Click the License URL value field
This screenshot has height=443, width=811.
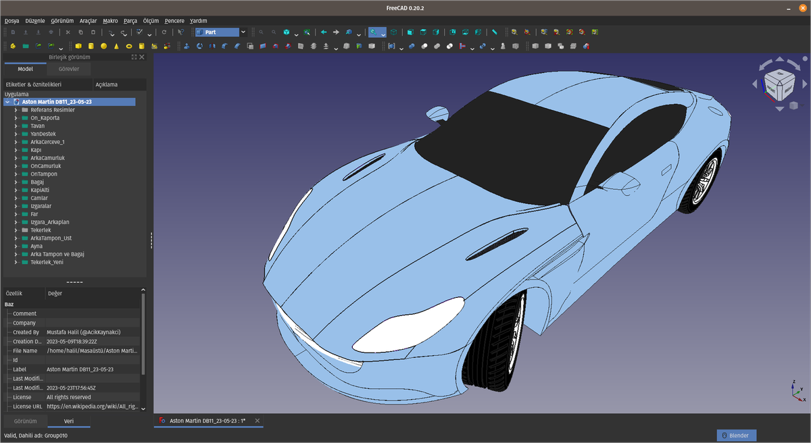[x=92, y=407]
